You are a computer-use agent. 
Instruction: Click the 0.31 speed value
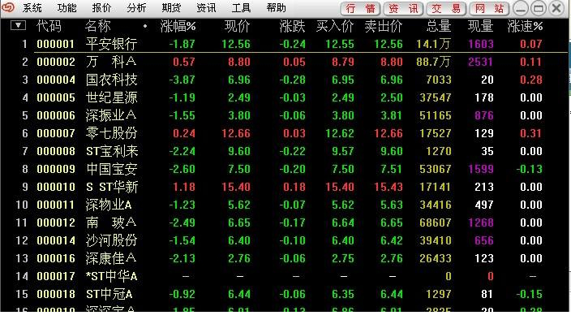[x=531, y=133]
